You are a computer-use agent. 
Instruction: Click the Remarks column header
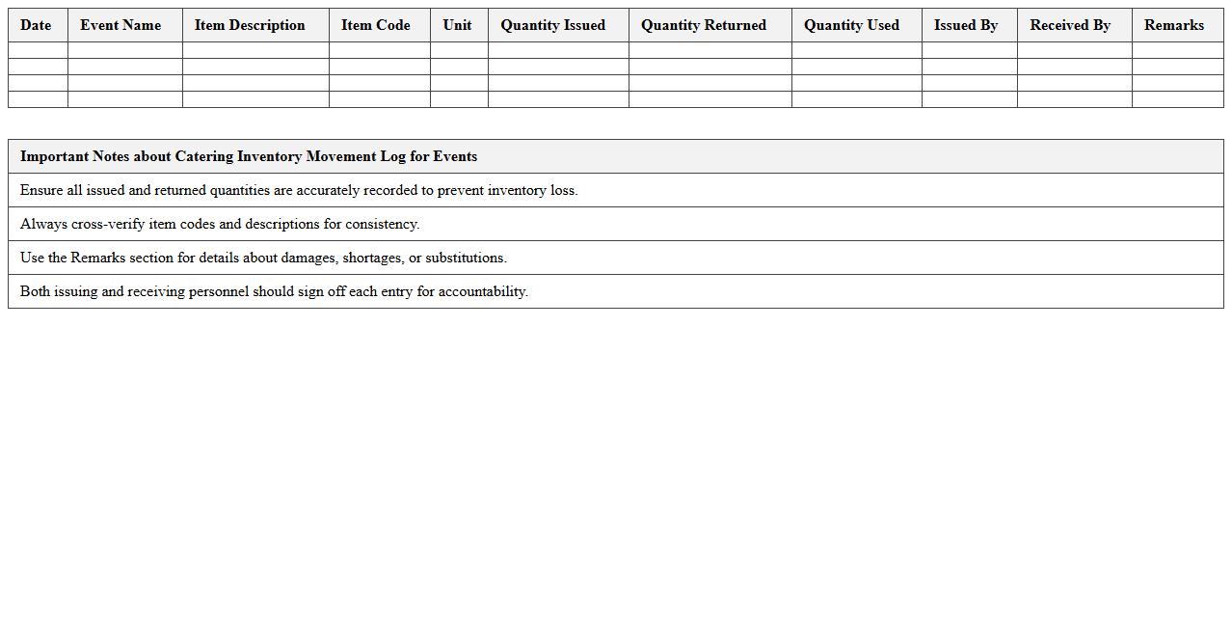click(x=1174, y=25)
